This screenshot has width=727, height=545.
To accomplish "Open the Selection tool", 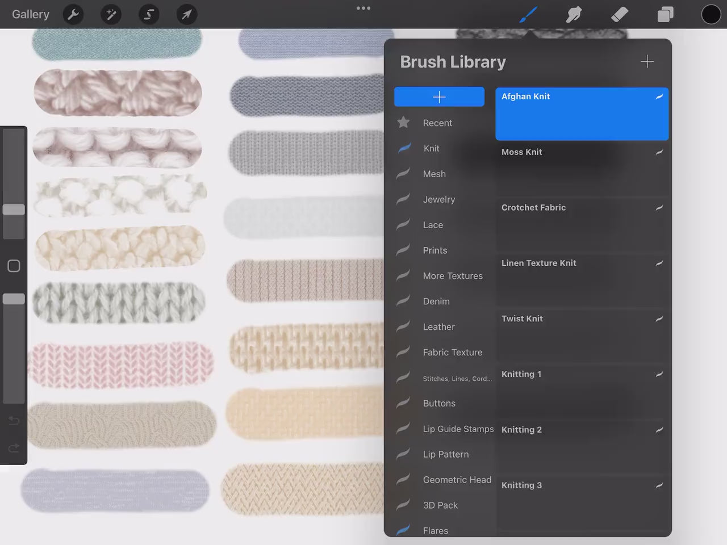I will [x=148, y=14].
